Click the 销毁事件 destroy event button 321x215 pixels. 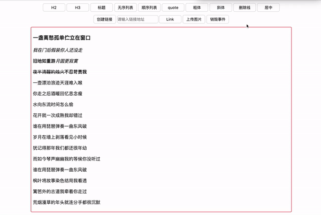point(218,19)
